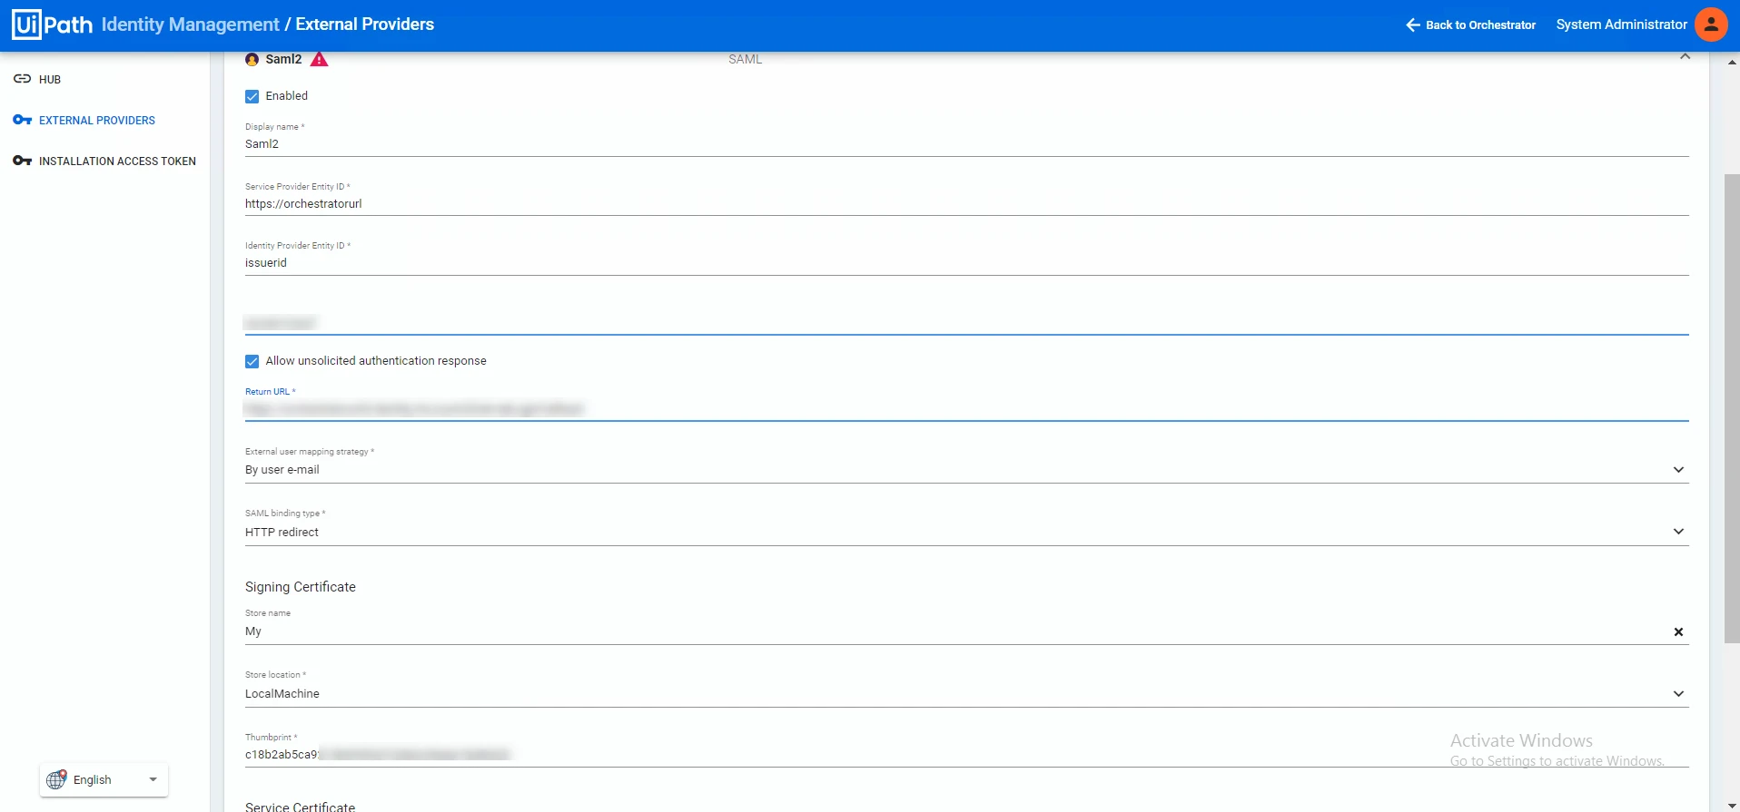Click the Signing Certificate heading
Screen dimensions: 1740x812
click(301, 587)
